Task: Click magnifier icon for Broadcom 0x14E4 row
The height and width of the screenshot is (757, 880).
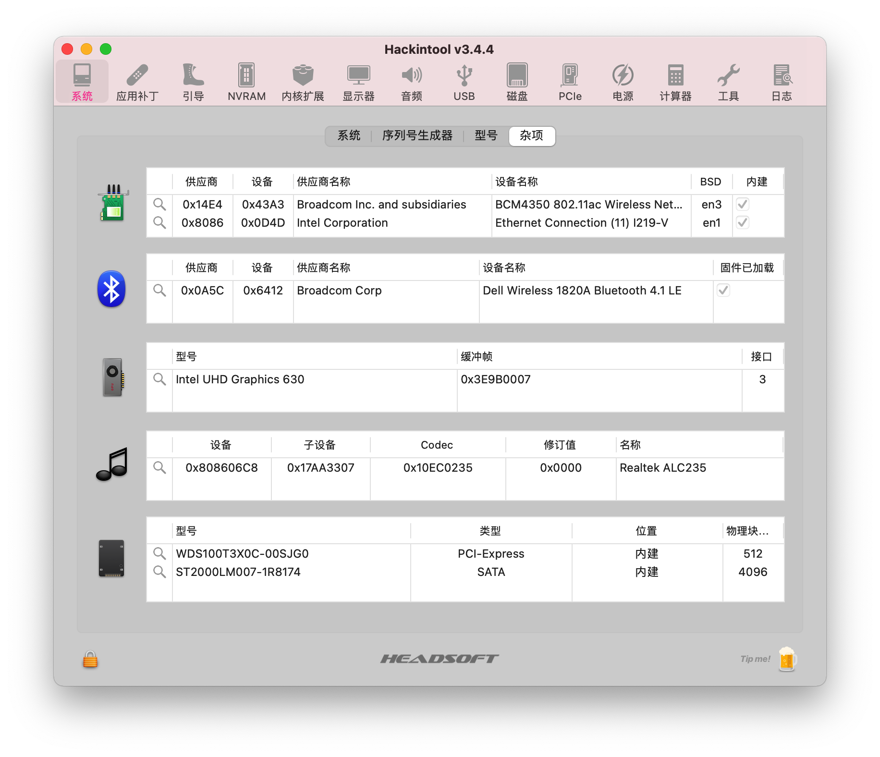Action: 159,204
